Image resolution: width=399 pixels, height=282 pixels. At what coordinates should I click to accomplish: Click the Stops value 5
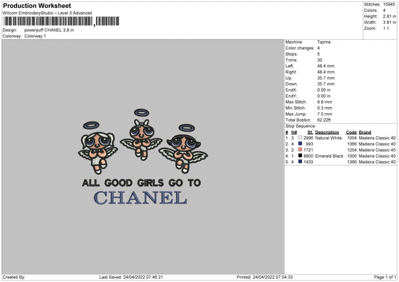pos(319,54)
